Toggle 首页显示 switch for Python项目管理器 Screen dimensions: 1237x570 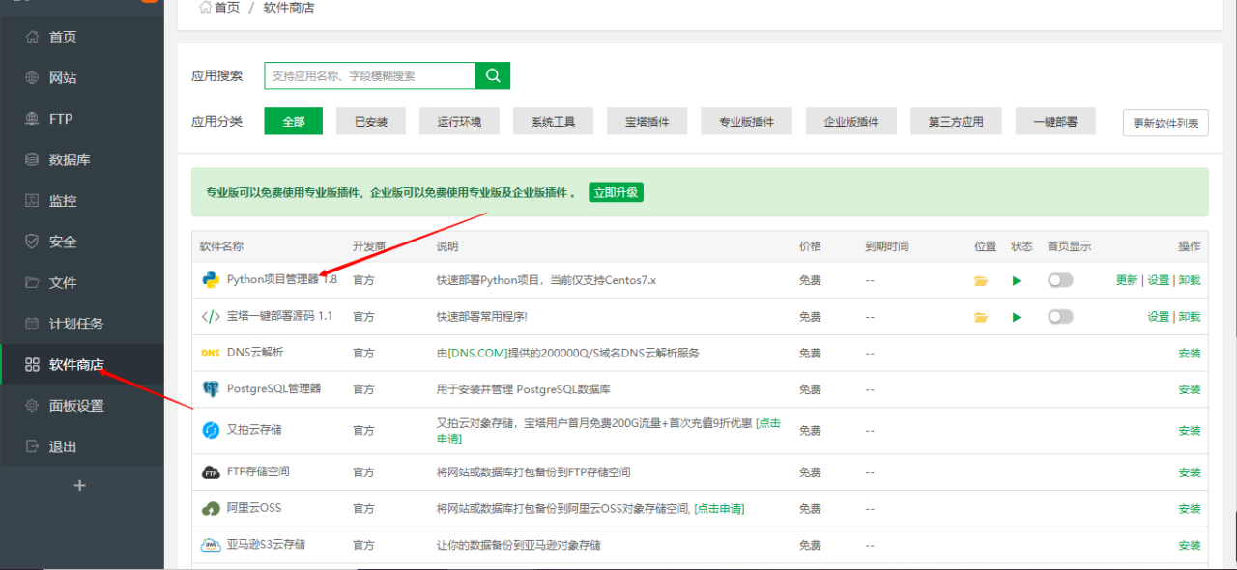click(x=1059, y=279)
